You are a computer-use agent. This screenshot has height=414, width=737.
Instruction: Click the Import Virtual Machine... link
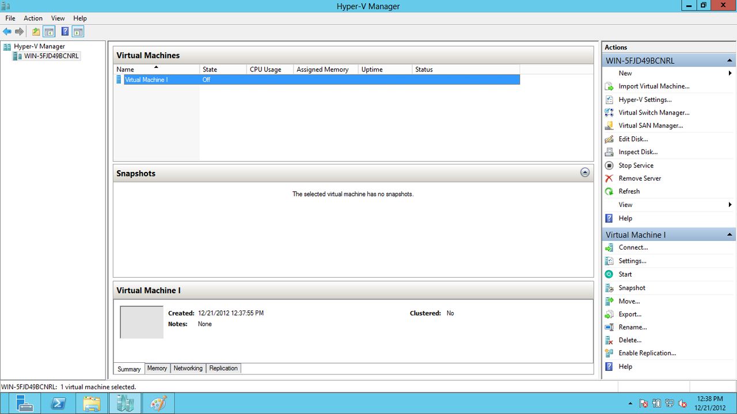click(x=654, y=86)
